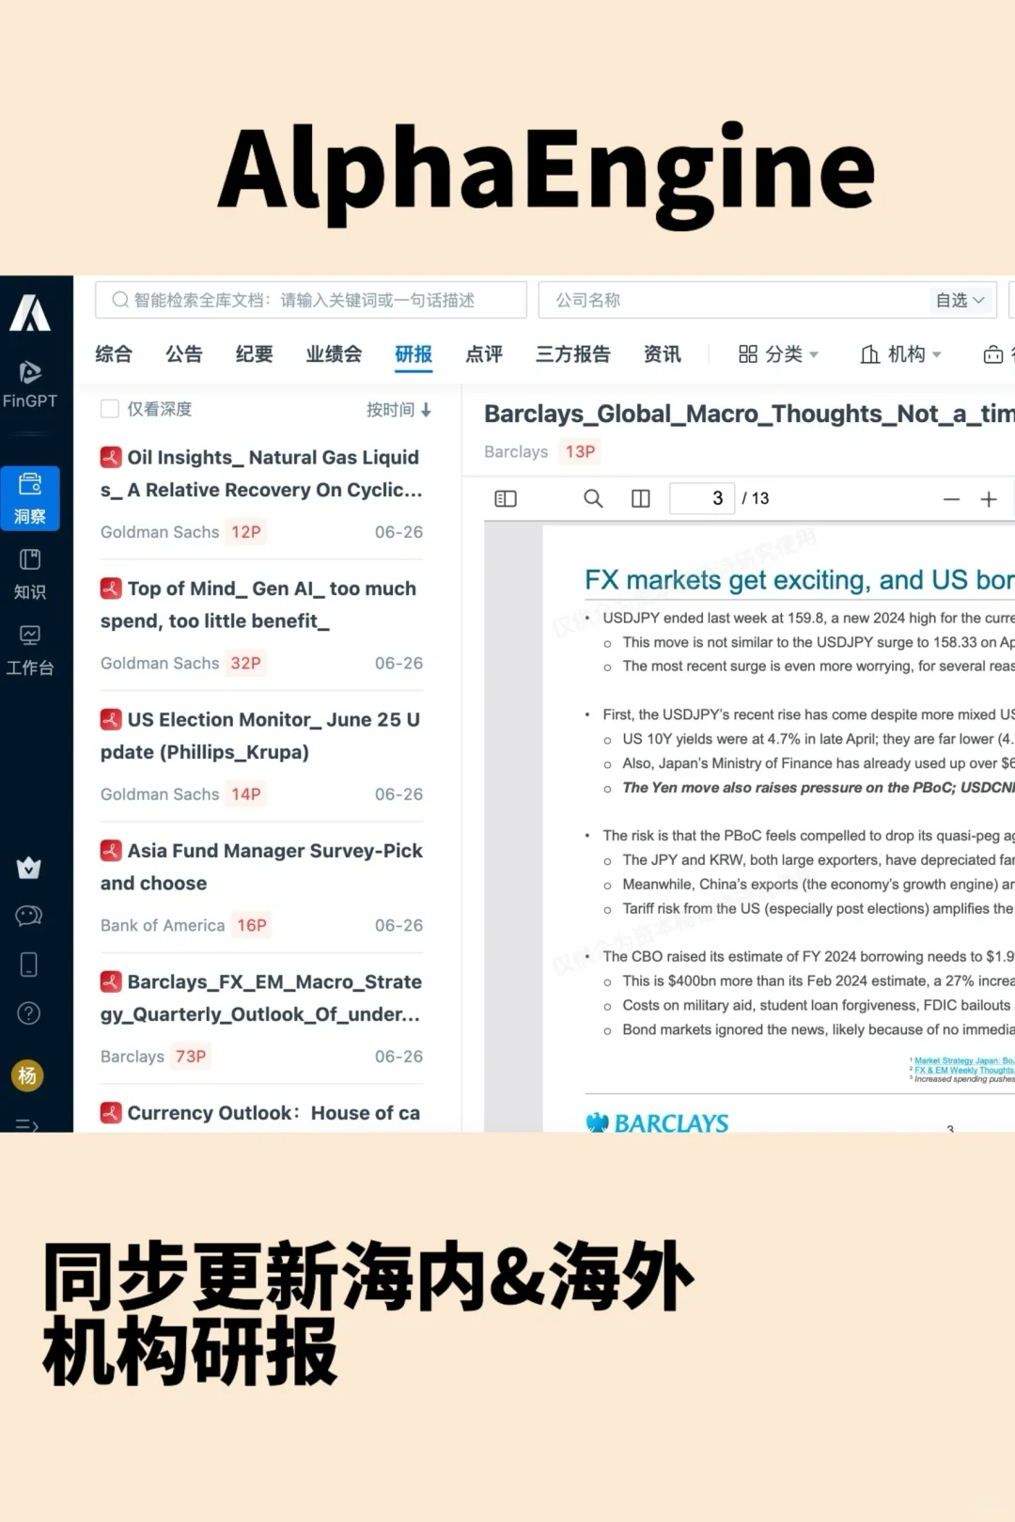Switch to the 三方报告 tab
Screen dimensions: 1015x1522
[573, 354]
